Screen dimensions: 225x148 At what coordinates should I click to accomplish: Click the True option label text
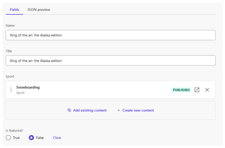16,138
